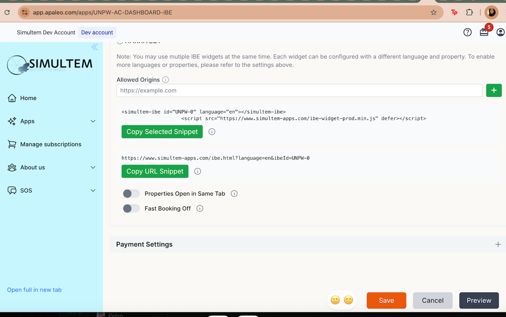The height and width of the screenshot is (317, 506).
Task: Open the Chrome profile avatar
Action: coord(492,12)
